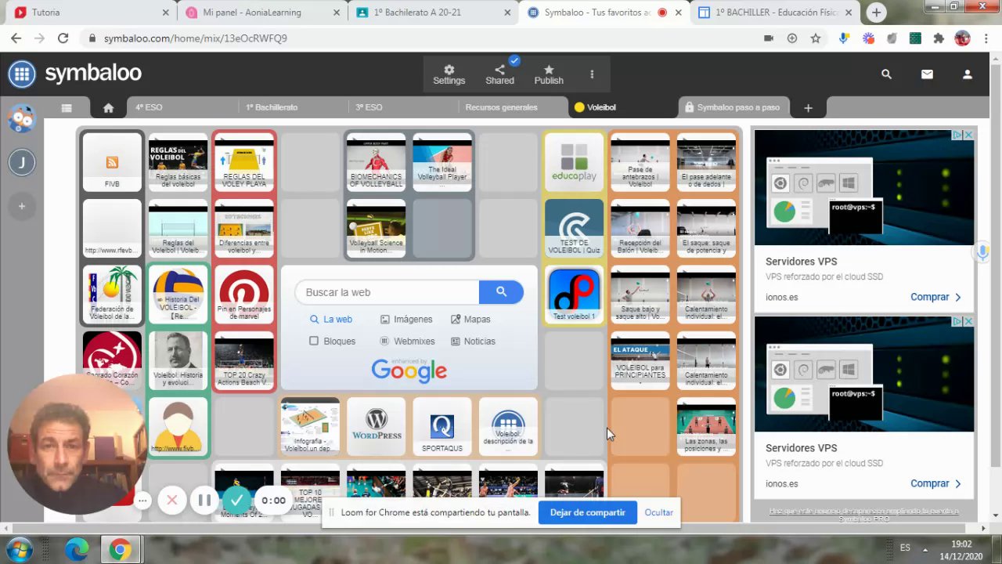Open Symbaloo paso a paso tab
The width and height of the screenshot is (1002, 564).
pyautogui.click(x=734, y=107)
